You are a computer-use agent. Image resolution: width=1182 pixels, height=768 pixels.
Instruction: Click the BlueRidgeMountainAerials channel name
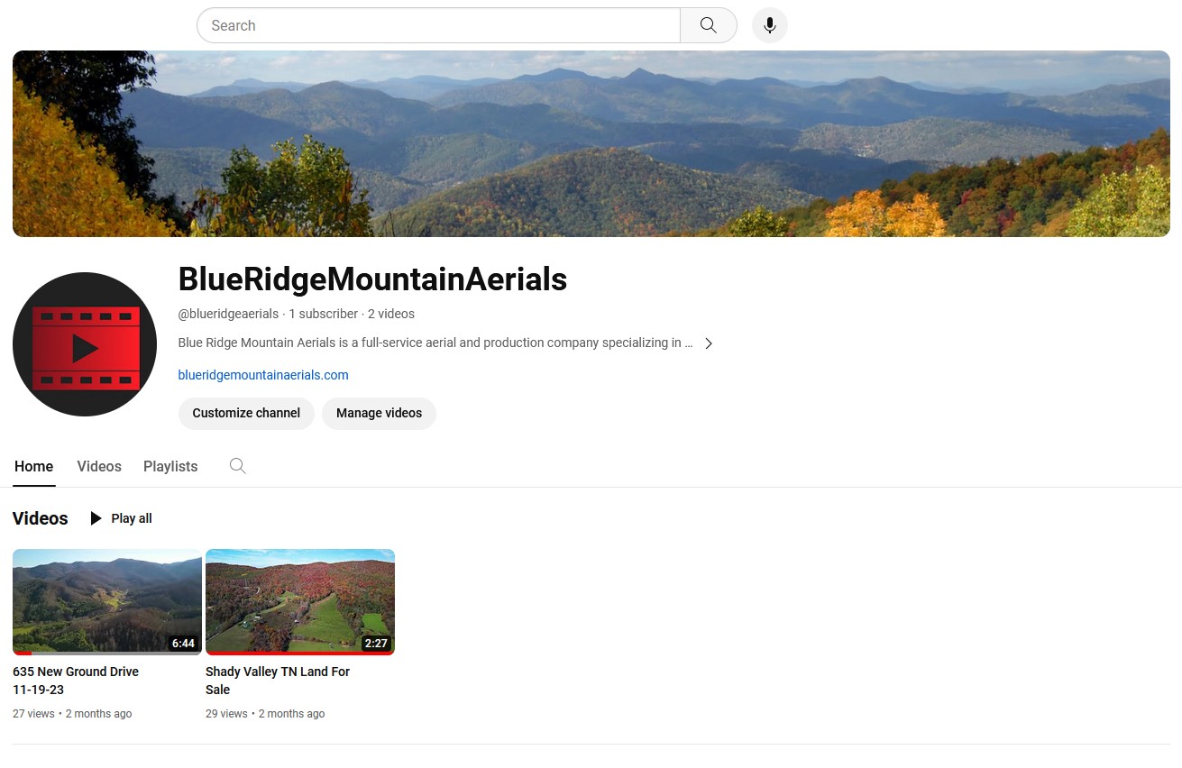[x=372, y=279]
